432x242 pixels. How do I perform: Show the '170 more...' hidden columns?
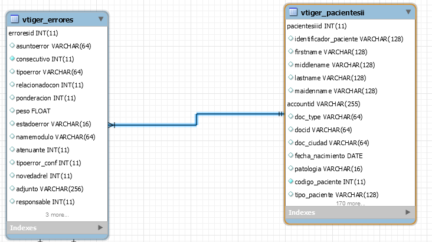[351, 204]
